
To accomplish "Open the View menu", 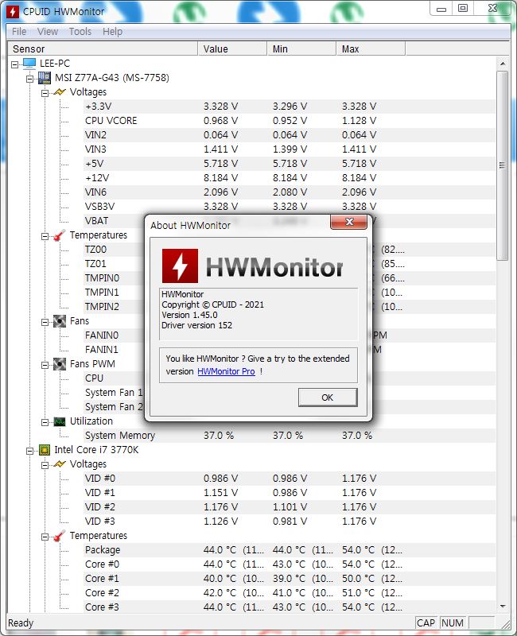I will (48, 32).
